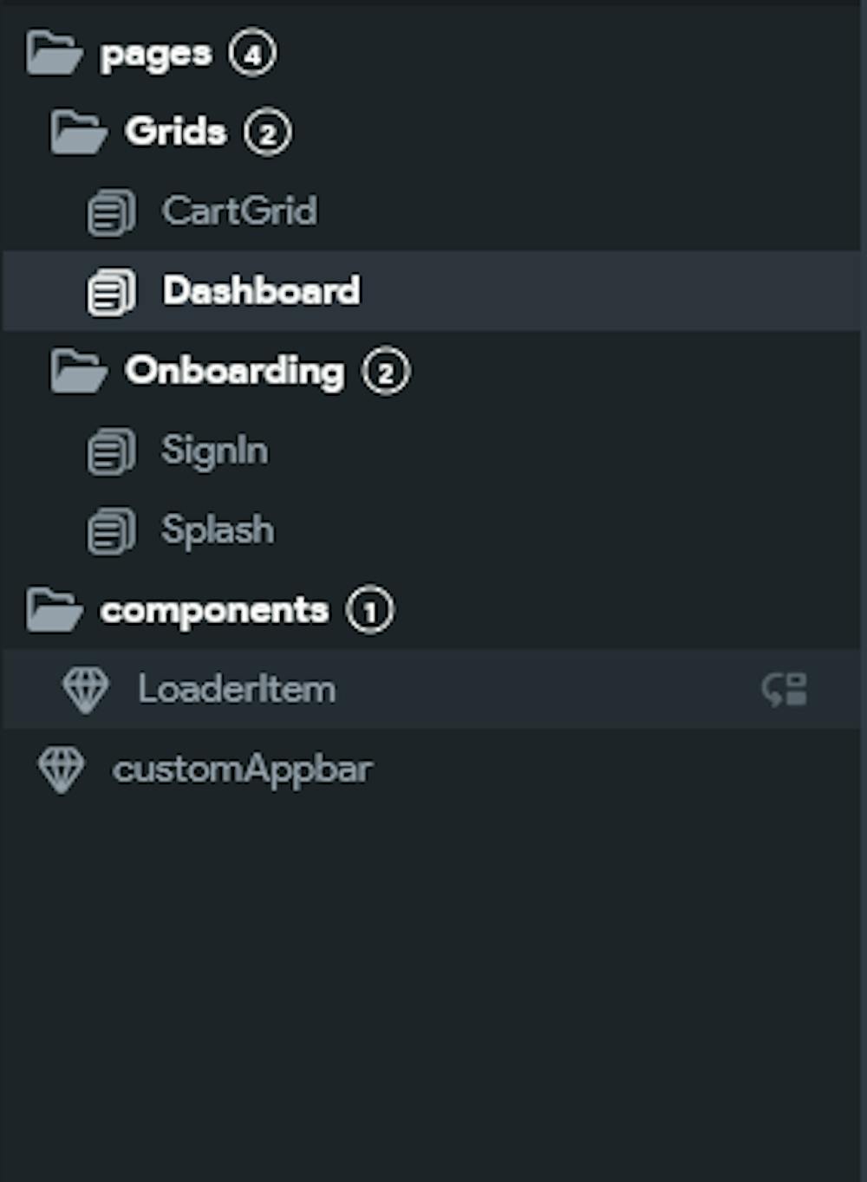This screenshot has height=1182, width=867.
Task: Select the Dashboard page label
Action: point(261,291)
